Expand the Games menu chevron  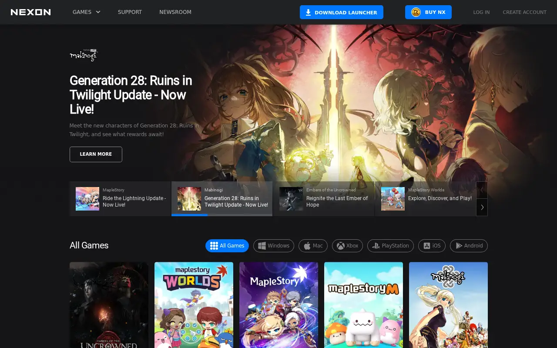tap(98, 12)
